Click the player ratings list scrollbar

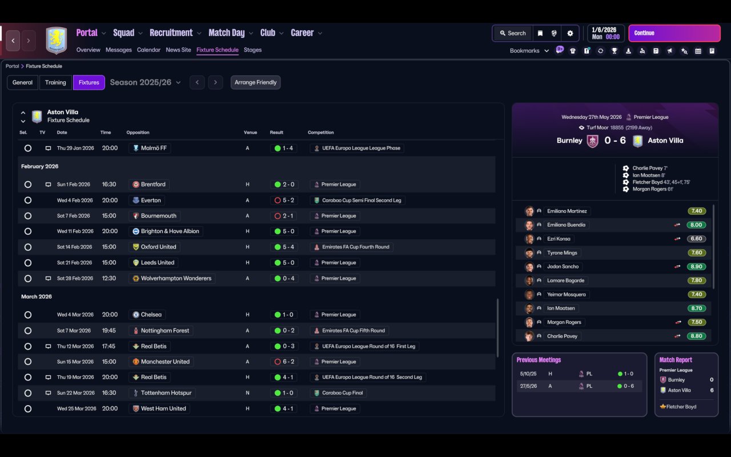tap(714, 247)
